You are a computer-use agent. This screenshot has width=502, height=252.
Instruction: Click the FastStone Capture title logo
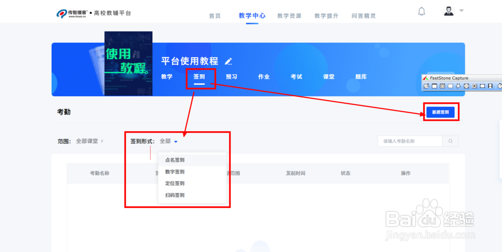(426, 78)
